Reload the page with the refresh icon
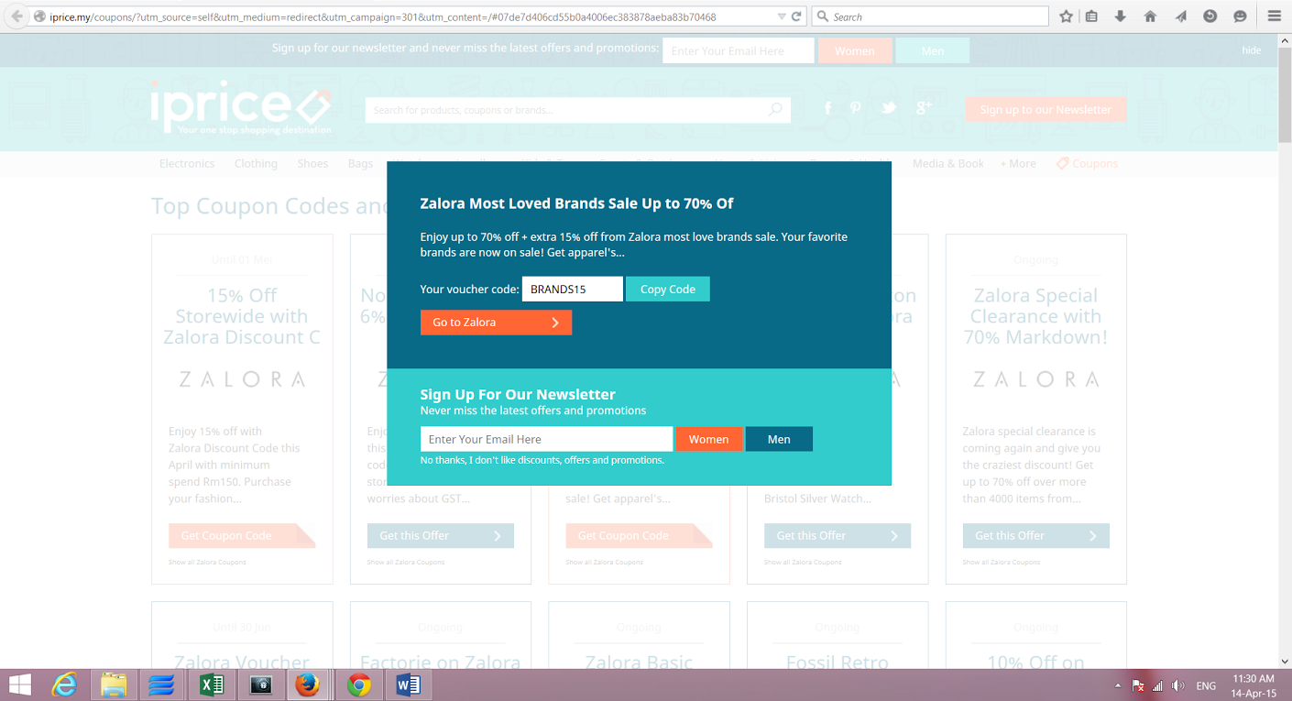 (x=797, y=16)
